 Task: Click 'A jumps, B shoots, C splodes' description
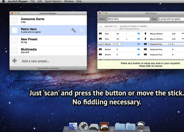tap(133, 26)
